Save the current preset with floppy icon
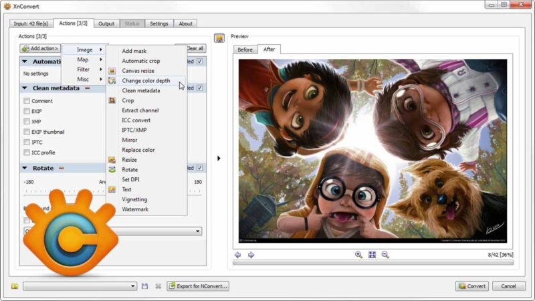Viewport: 535px width, 301px height. click(144, 286)
